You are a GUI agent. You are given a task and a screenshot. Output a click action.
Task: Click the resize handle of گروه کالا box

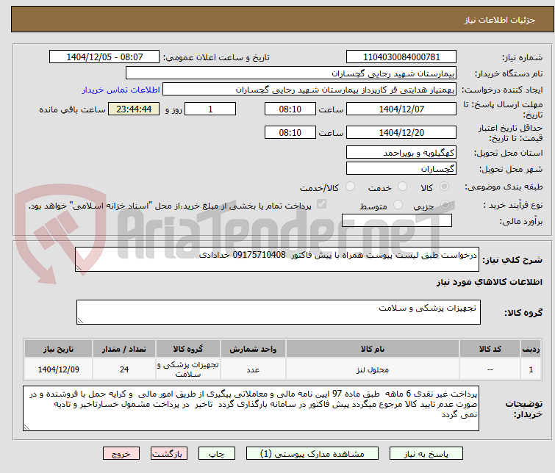(80, 320)
